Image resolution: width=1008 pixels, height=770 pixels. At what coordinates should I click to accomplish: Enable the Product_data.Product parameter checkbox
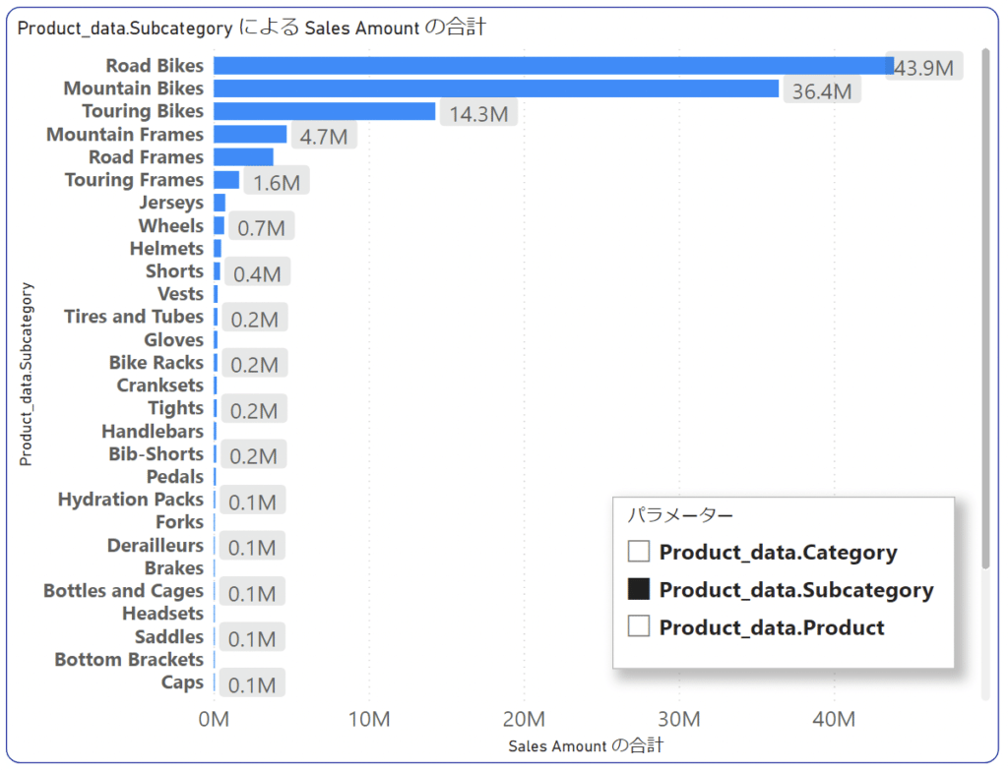click(x=638, y=626)
